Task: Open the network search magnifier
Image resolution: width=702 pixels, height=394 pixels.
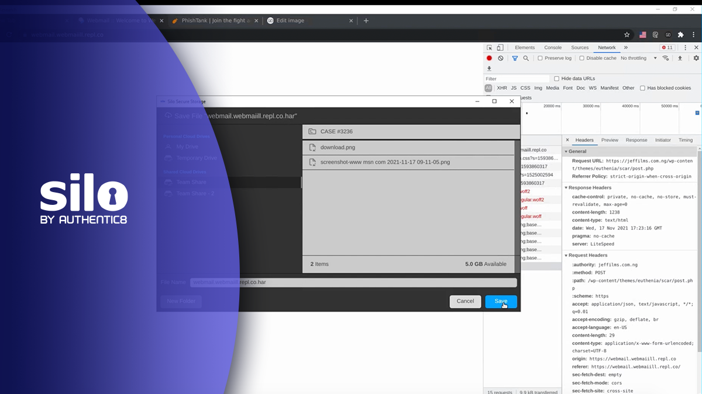Action: tap(526, 58)
